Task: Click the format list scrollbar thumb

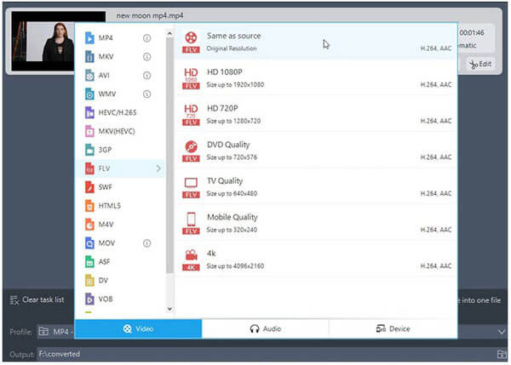Action: point(169,156)
